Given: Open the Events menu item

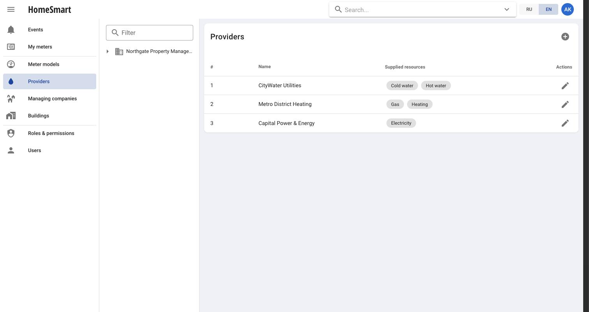Looking at the screenshot, I should [x=49, y=30].
